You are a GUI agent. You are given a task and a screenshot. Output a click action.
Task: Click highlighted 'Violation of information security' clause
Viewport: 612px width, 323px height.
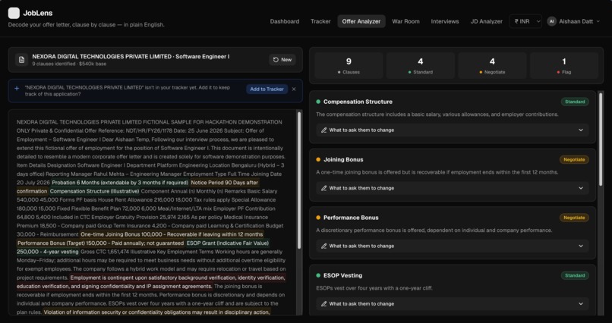point(156,312)
